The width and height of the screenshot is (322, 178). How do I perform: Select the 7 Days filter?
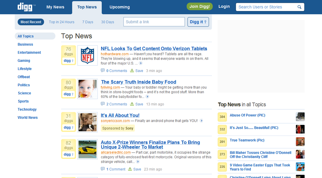88,22
